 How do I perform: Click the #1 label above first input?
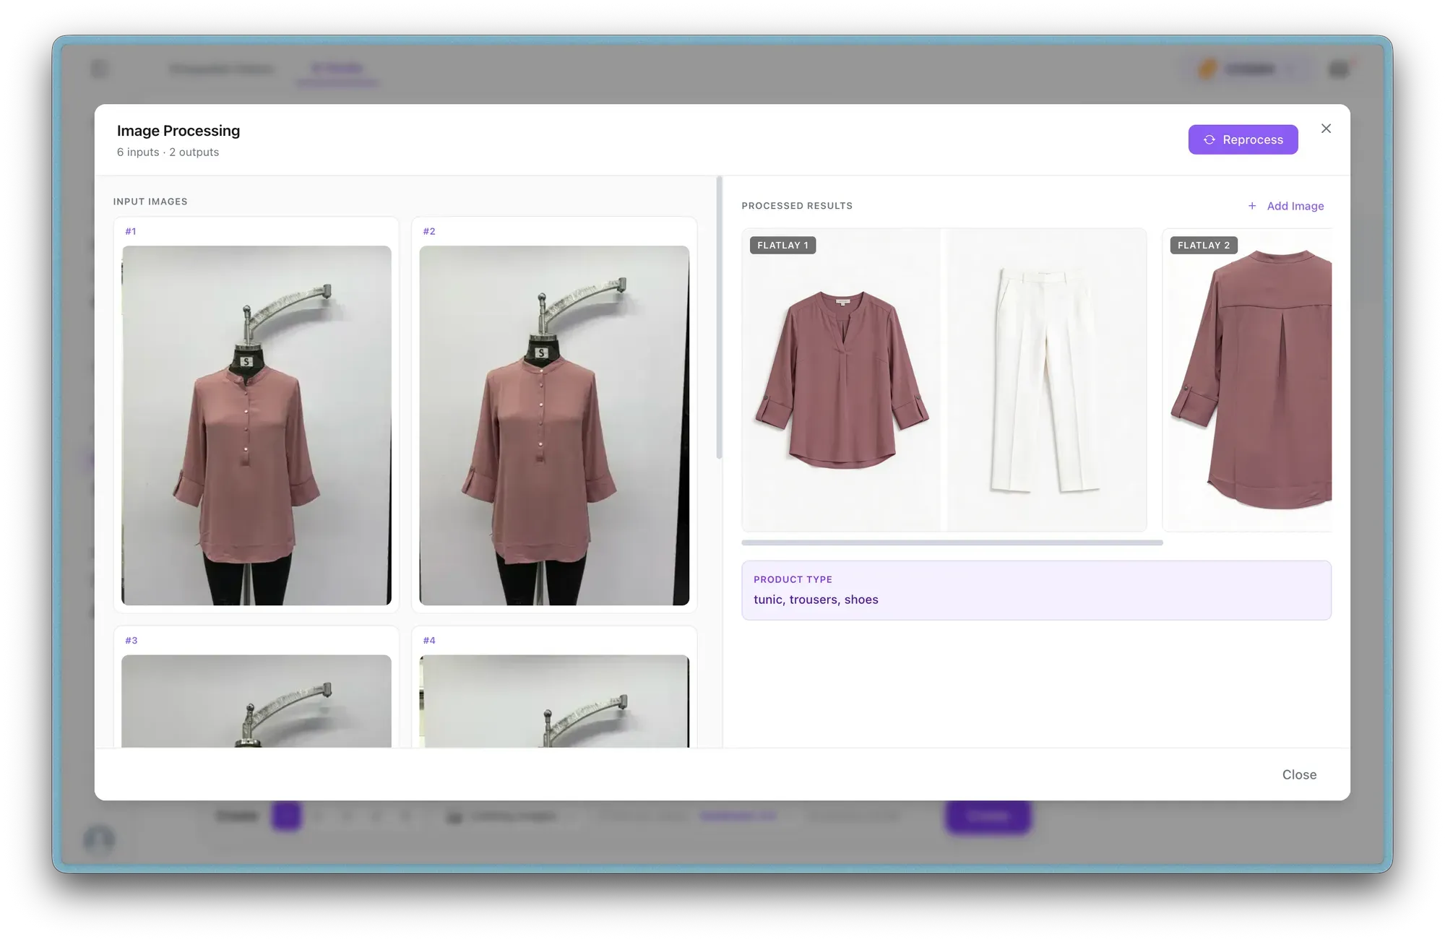tap(131, 231)
